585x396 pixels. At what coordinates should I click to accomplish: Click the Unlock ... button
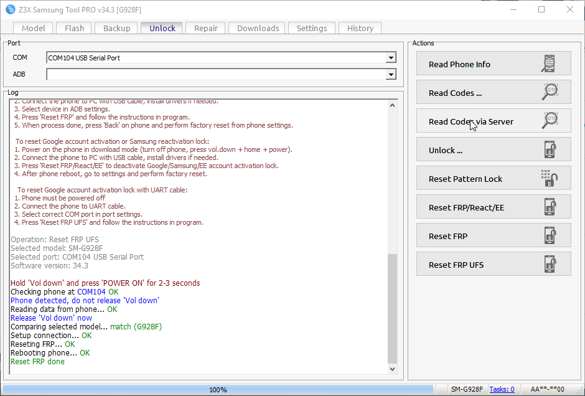tap(494, 149)
